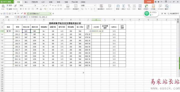Open the fx Insert Function dialog

click(24, 17)
